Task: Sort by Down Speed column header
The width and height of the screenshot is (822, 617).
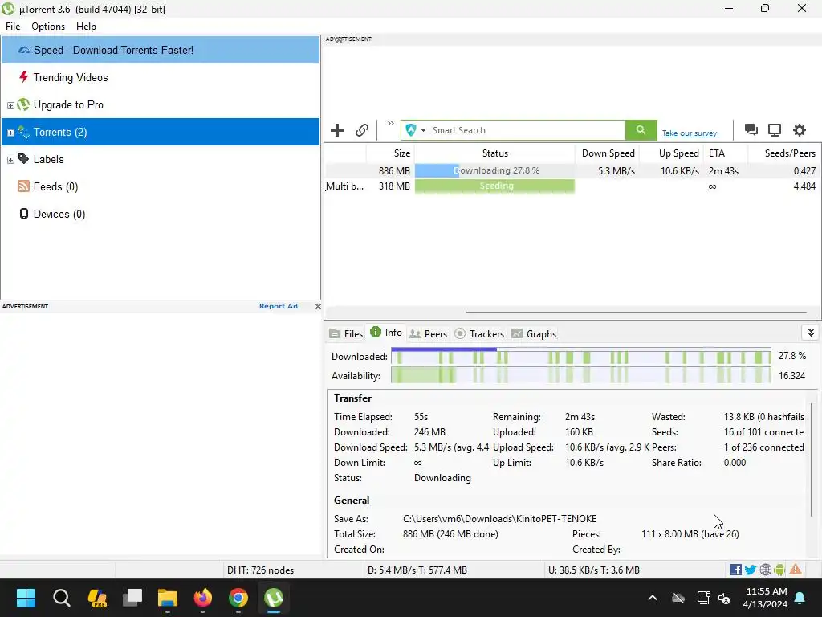Action: tap(607, 153)
